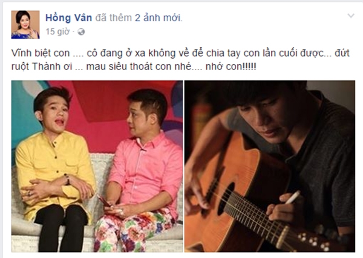The height and width of the screenshot is (258, 363).
Task: View the left photo of two men on sofa
Action: [97, 166]
